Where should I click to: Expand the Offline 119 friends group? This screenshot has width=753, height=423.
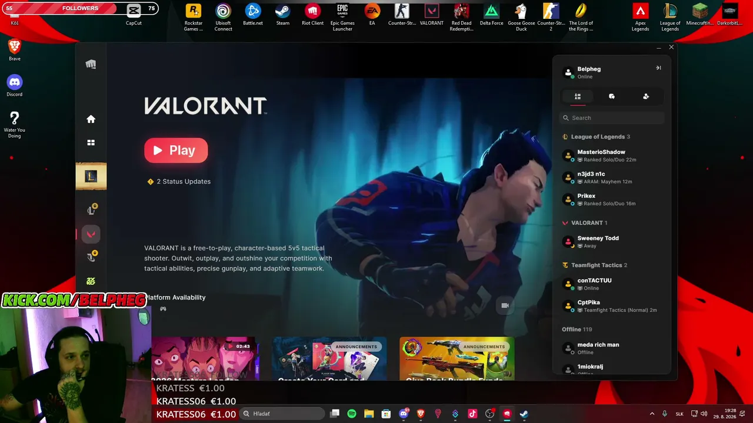[577, 330]
